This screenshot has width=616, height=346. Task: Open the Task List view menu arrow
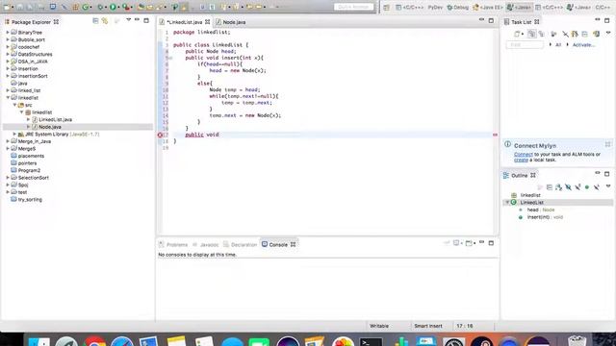[x=608, y=34]
